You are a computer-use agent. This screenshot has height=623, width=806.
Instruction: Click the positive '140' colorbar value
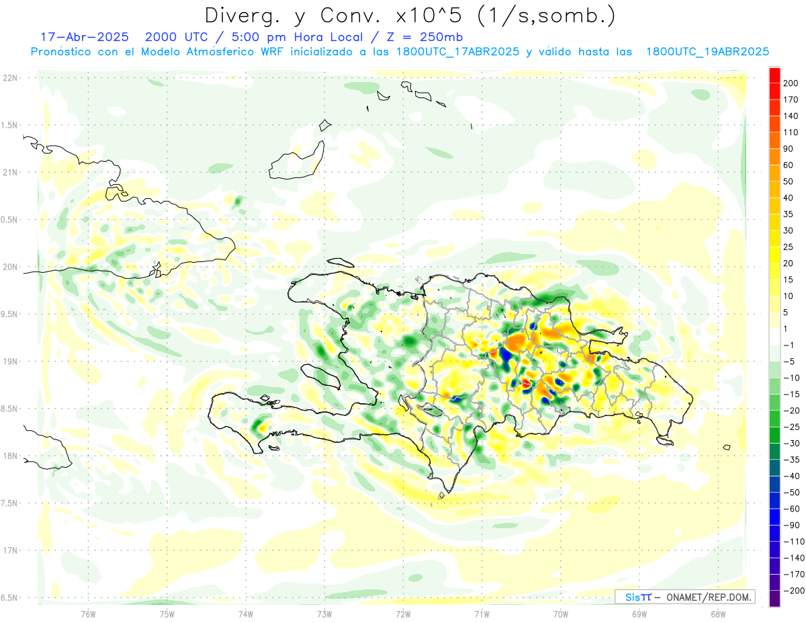click(791, 116)
